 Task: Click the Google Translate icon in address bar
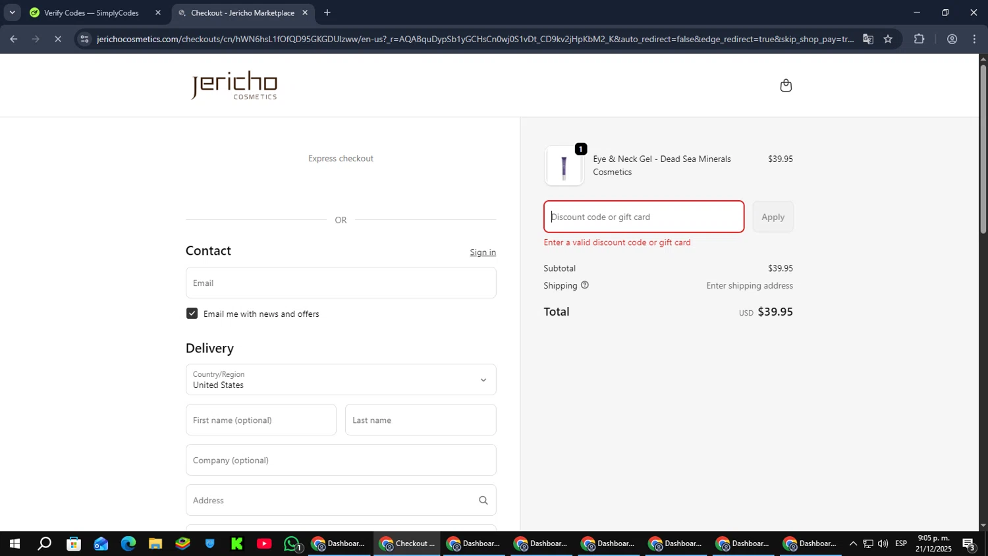[x=867, y=39]
